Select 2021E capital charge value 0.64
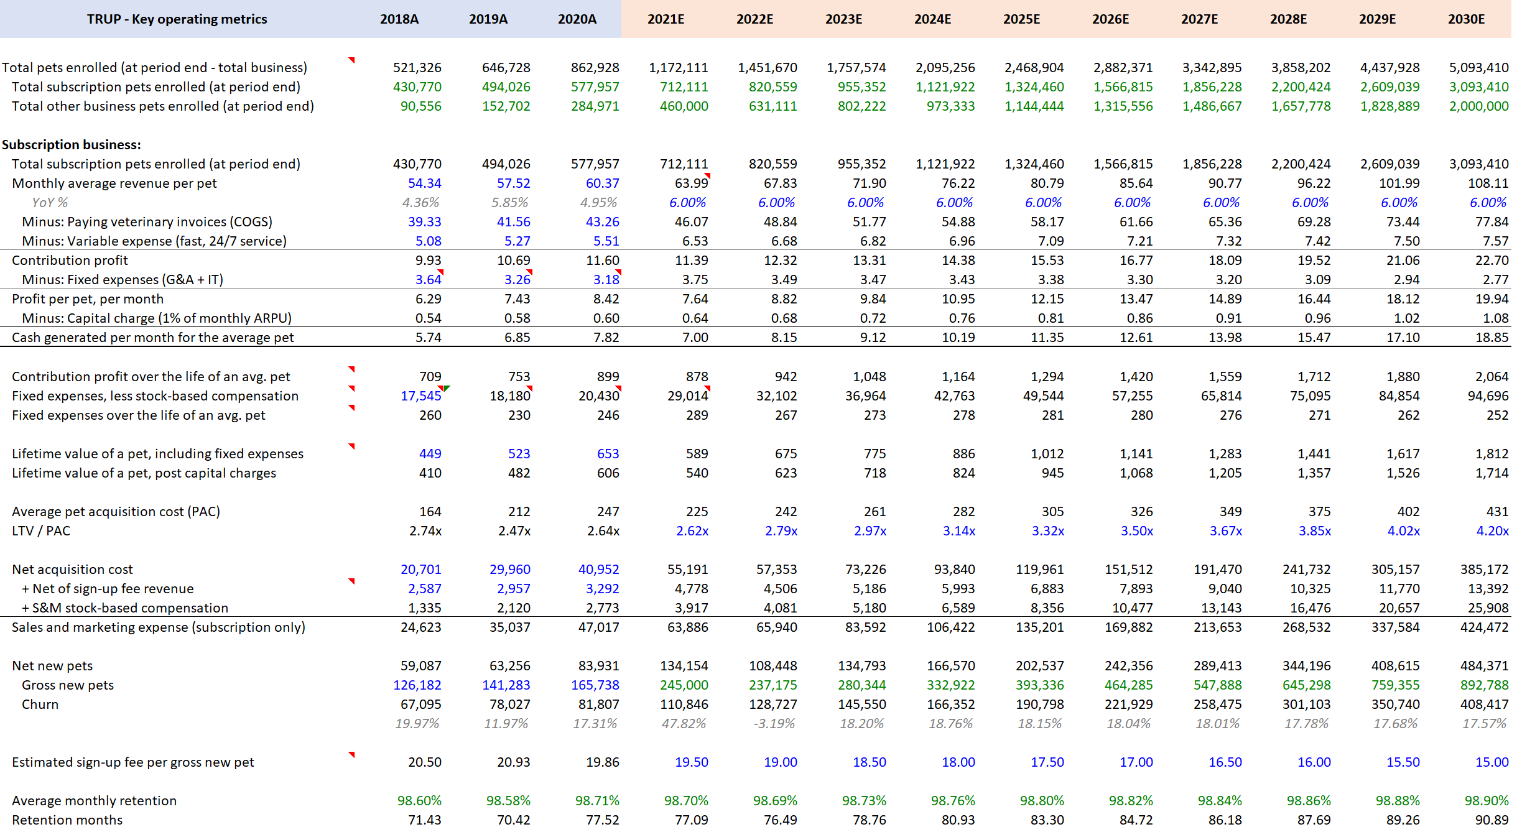 coord(695,318)
